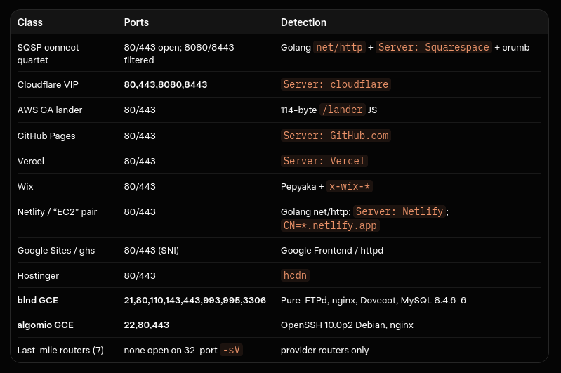This screenshot has height=373, width=561.
Task: Click the 80/443 cell in the Hostinger row
Action: (x=140, y=275)
